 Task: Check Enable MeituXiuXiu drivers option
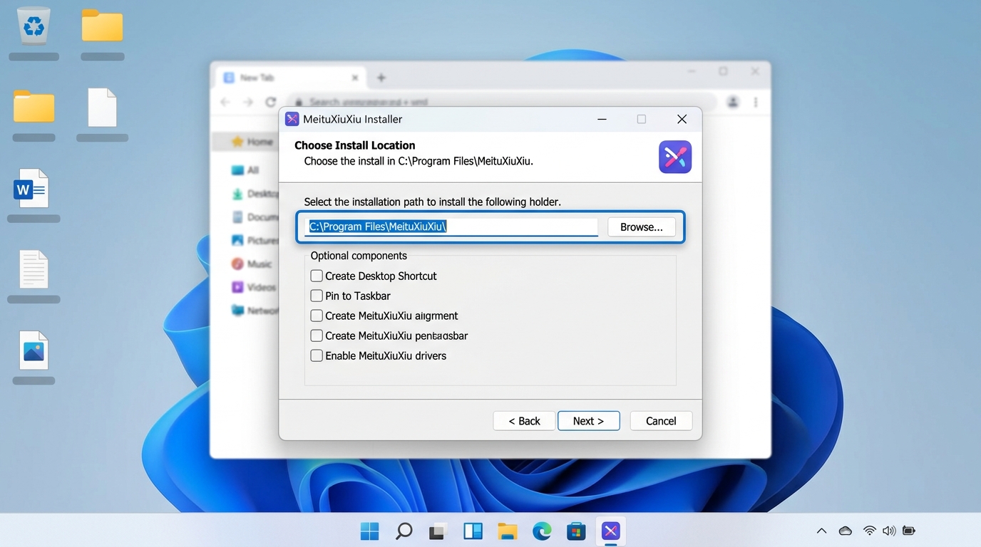[317, 355]
